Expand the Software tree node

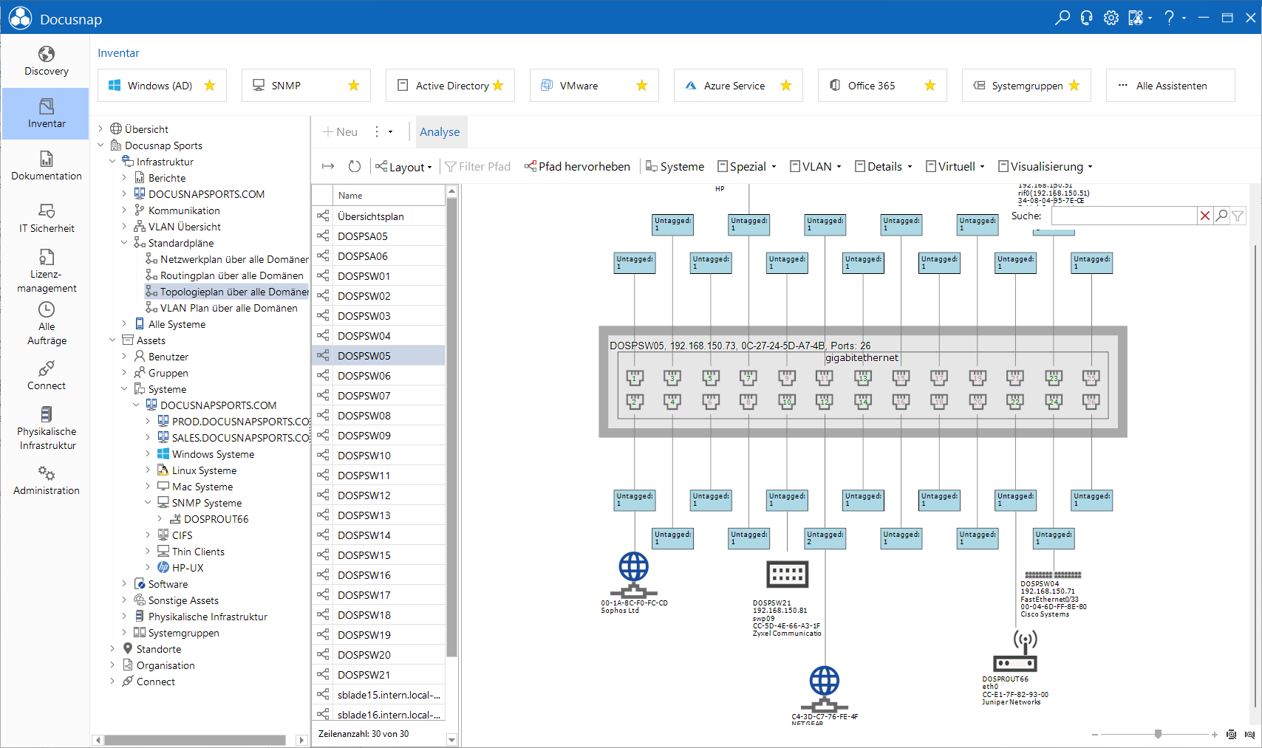click(124, 584)
